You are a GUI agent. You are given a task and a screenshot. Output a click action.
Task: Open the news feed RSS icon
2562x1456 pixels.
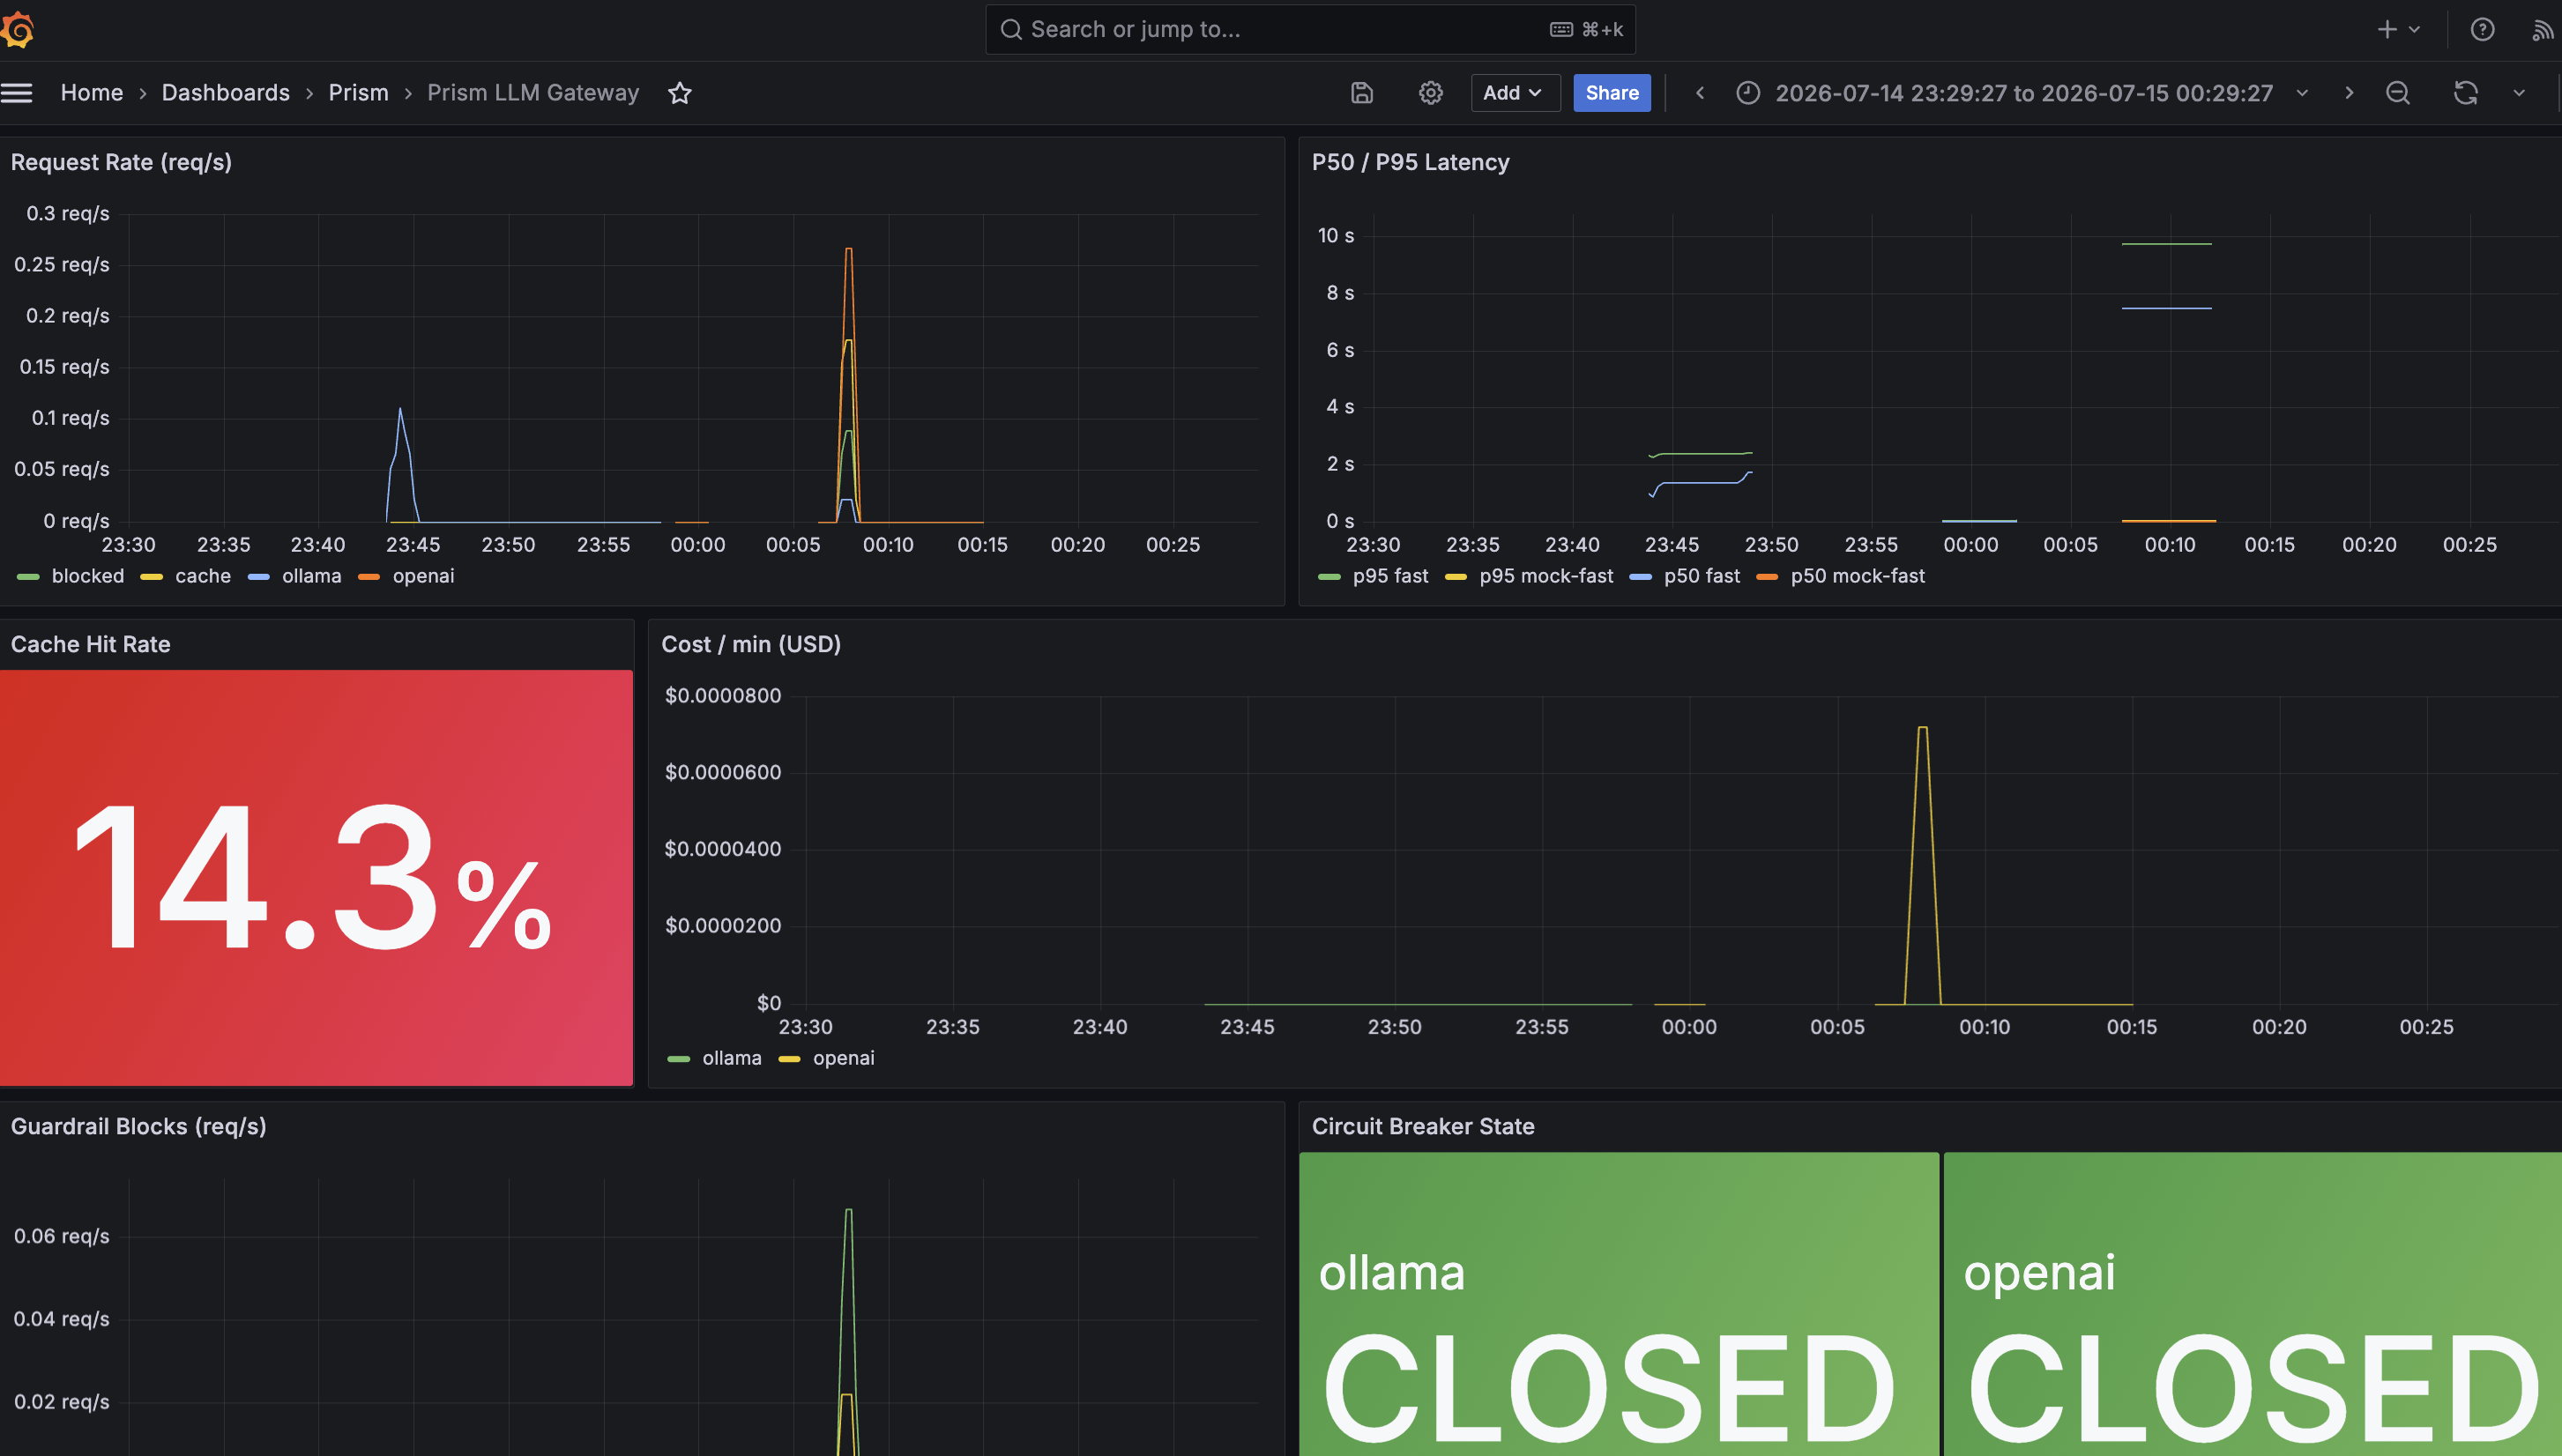pyautogui.click(x=2543, y=30)
